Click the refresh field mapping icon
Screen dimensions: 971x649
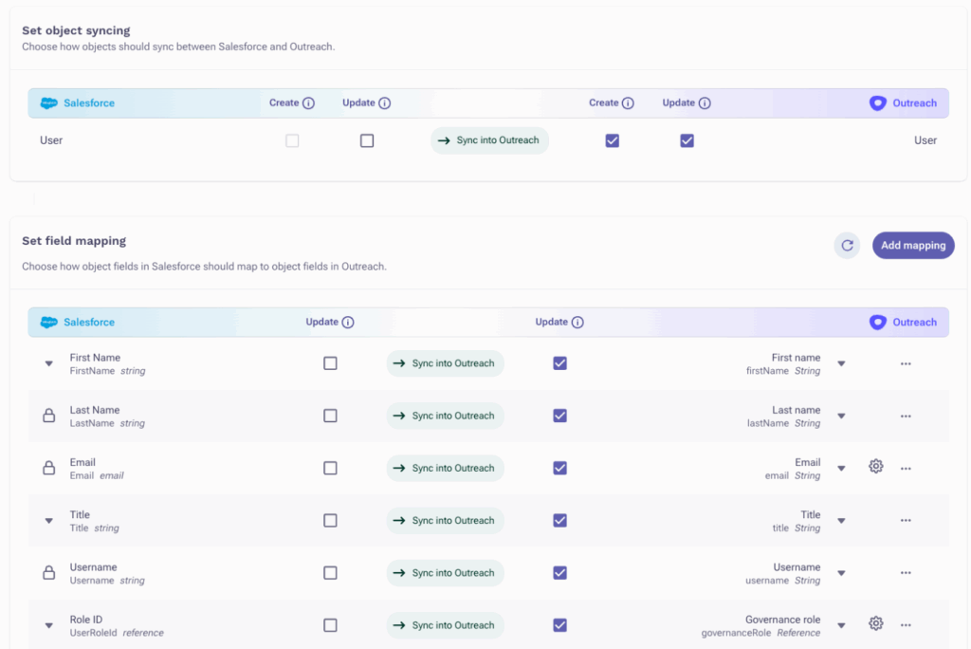847,246
